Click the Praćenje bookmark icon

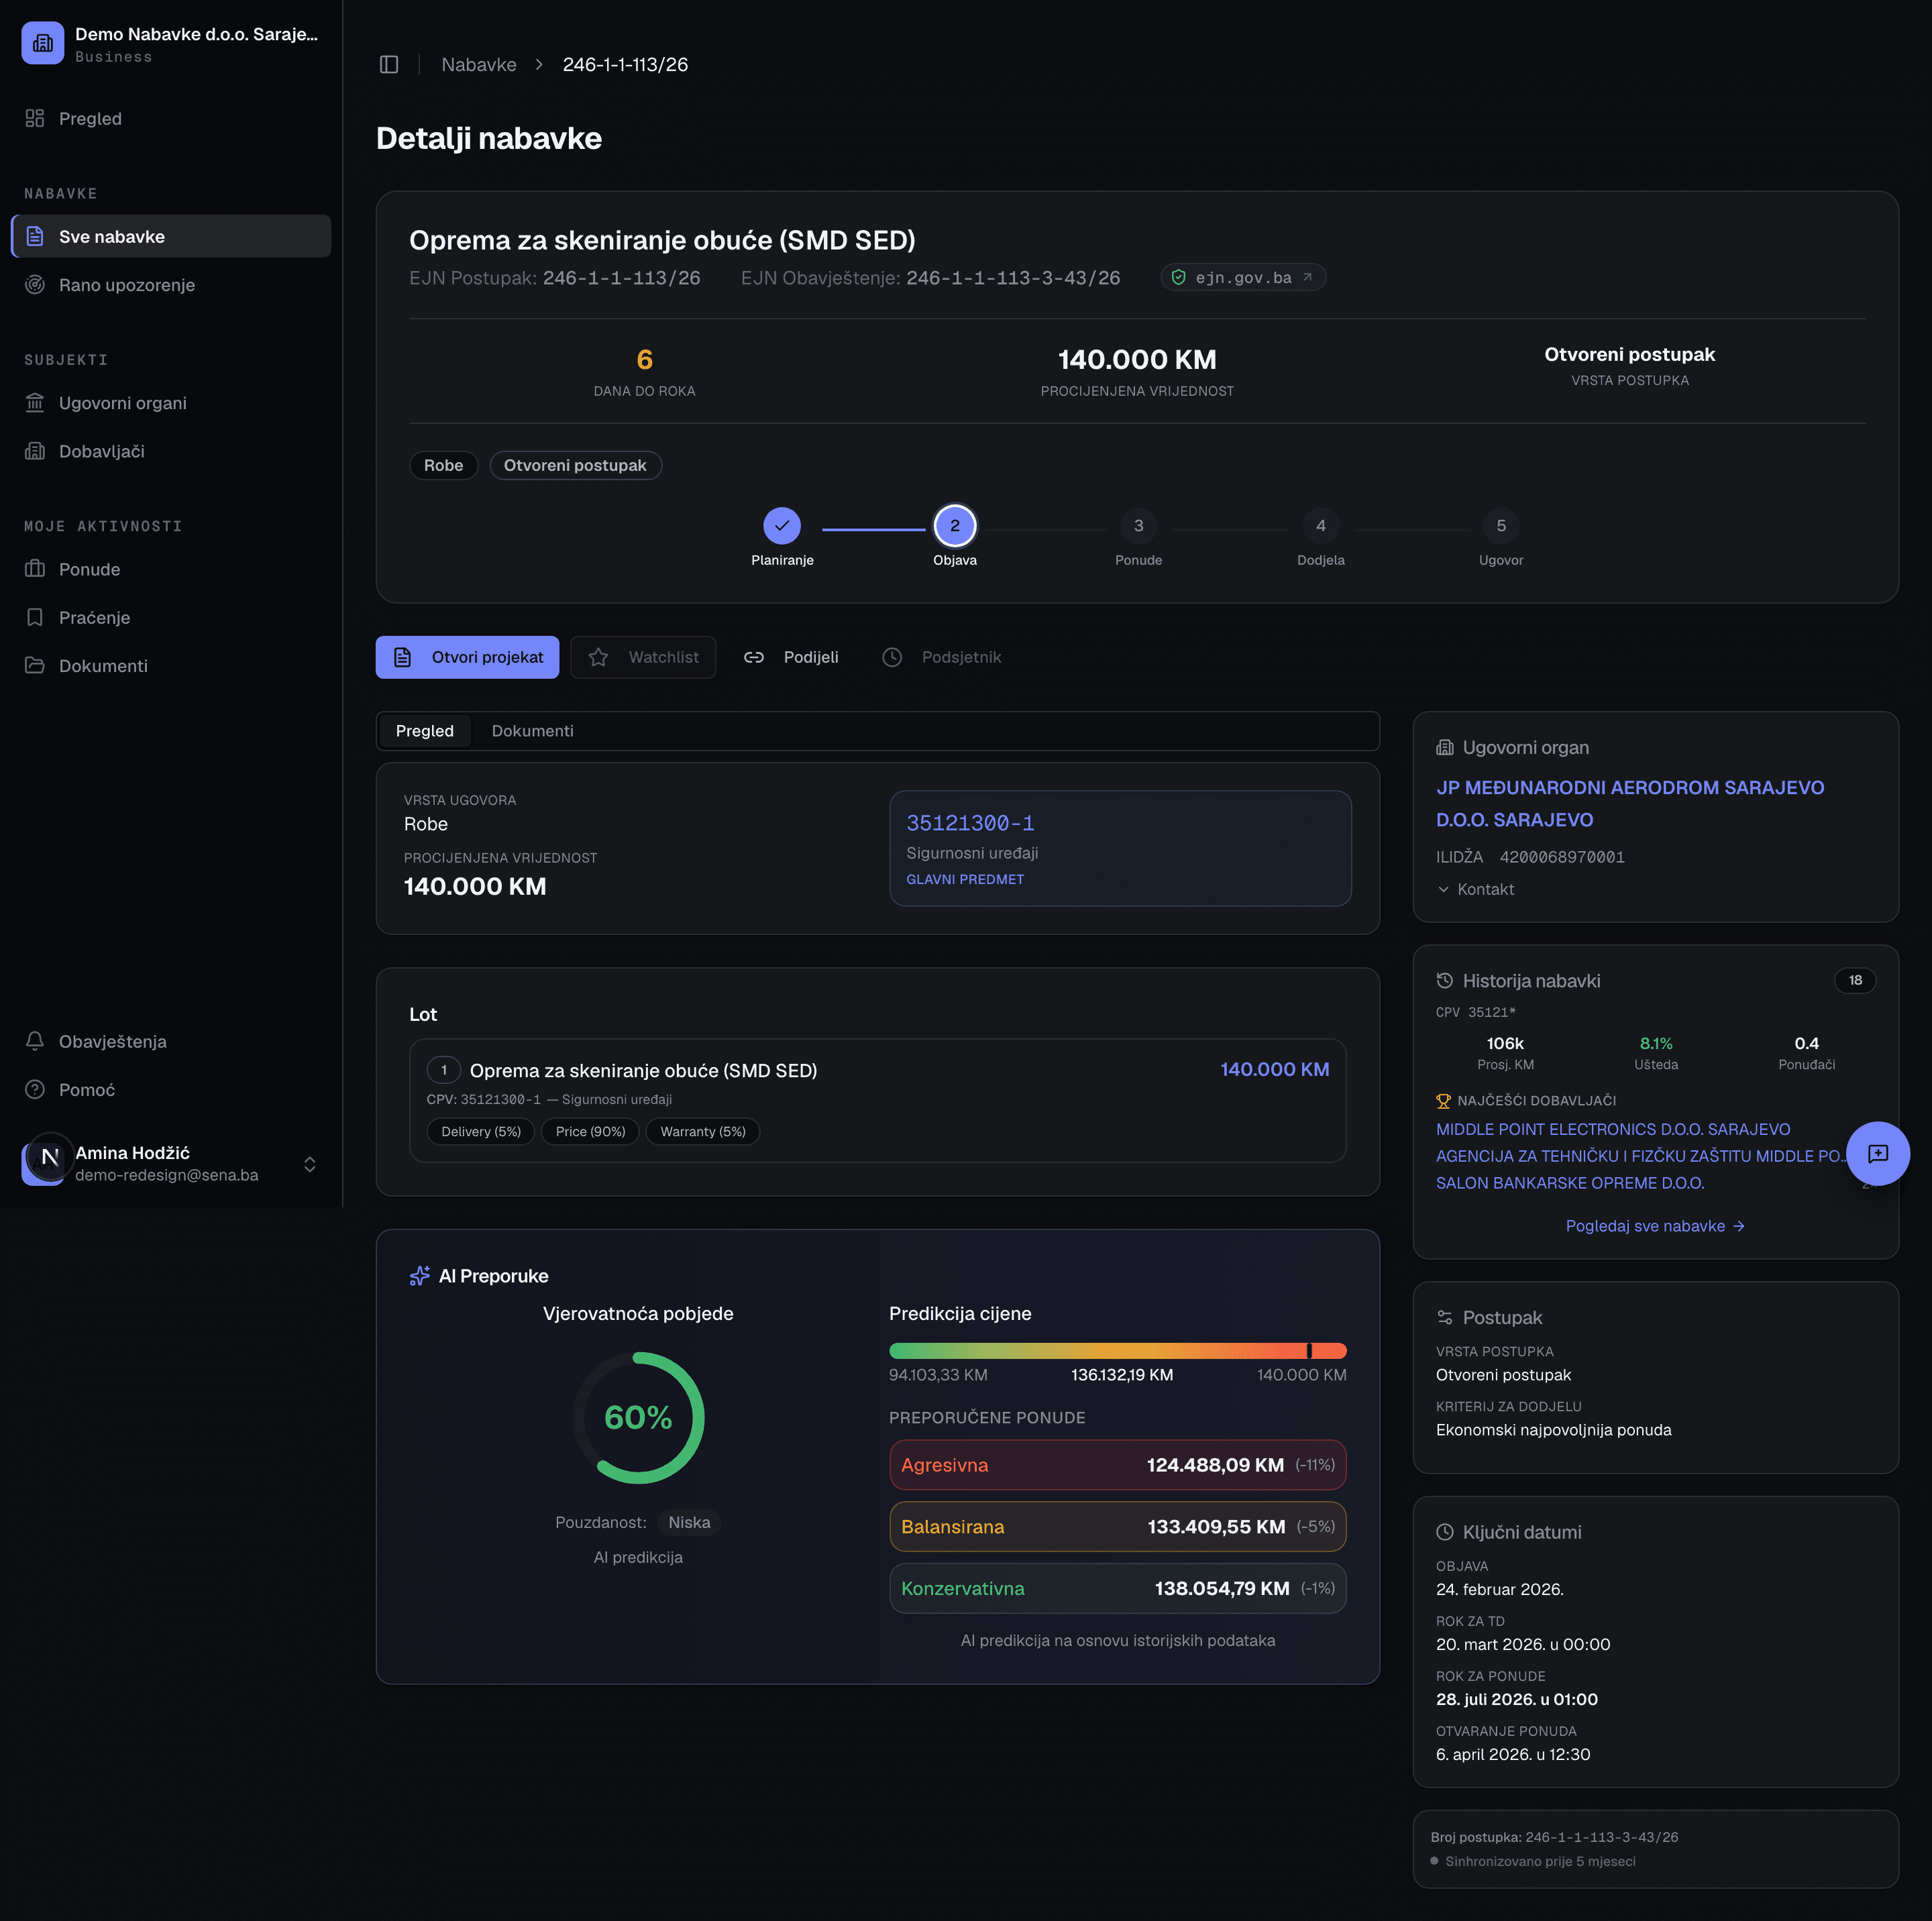pos(35,617)
